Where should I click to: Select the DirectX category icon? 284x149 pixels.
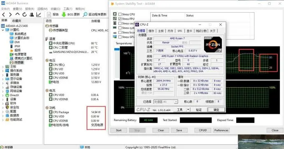[7, 95]
